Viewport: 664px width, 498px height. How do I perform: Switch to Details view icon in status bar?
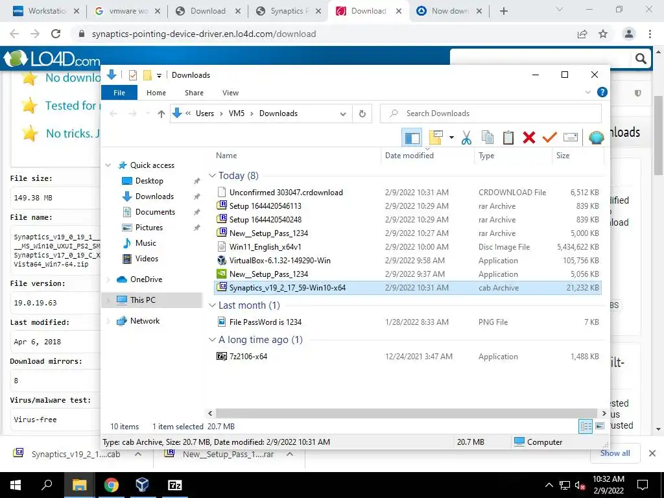pyautogui.click(x=586, y=426)
